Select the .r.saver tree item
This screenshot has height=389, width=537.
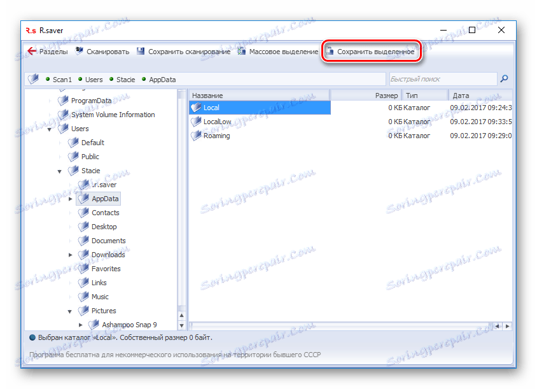[104, 185]
